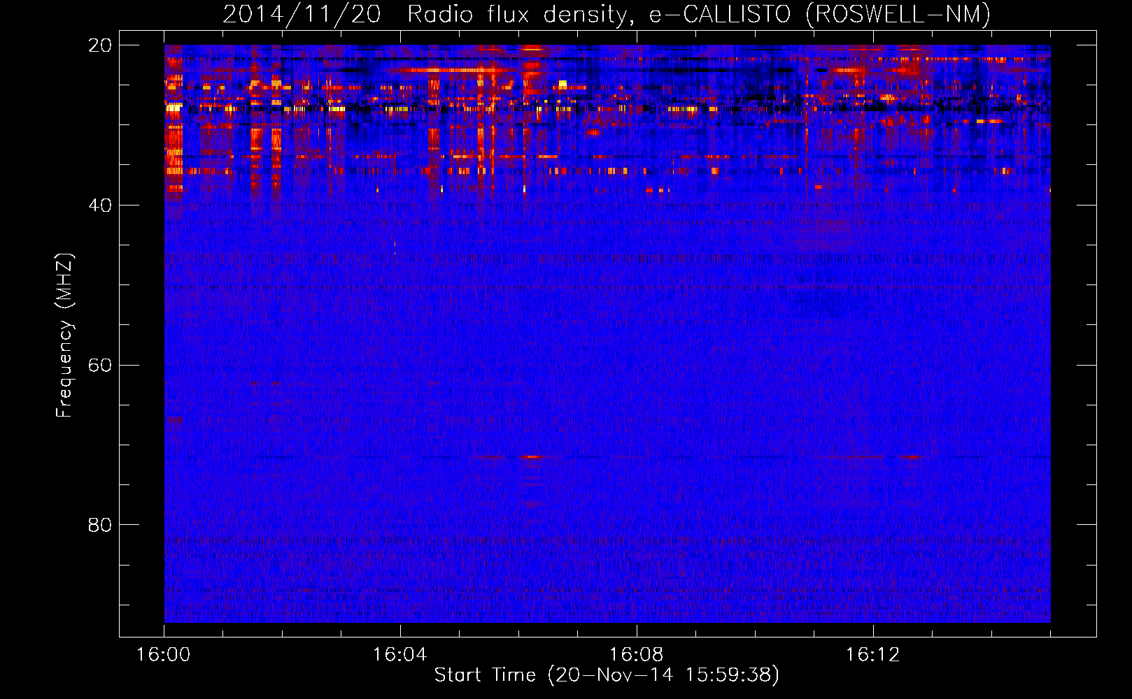Click the "Frequency (MHZ)" axis label
The image size is (1132, 699).
click(64, 336)
